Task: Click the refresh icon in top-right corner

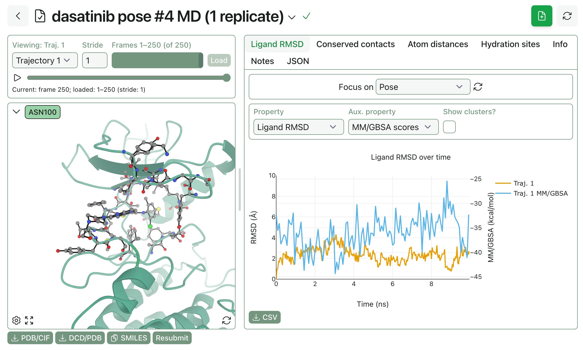Action: [x=567, y=16]
